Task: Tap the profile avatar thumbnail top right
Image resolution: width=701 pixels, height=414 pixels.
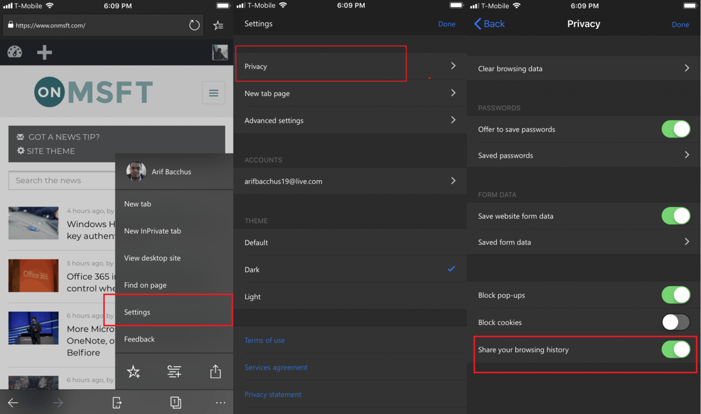Action: (x=220, y=52)
